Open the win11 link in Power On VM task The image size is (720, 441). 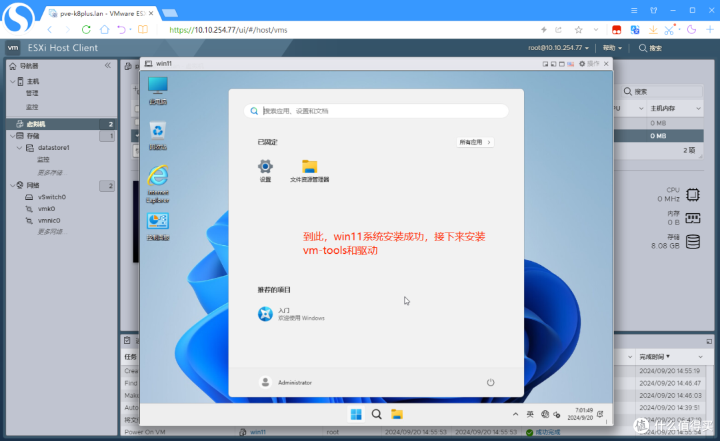pos(257,432)
